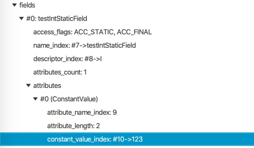Image resolution: width=254 pixels, height=148 pixels.
Task: Collapse the attributes node triangle
Action: (x=28, y=86)
